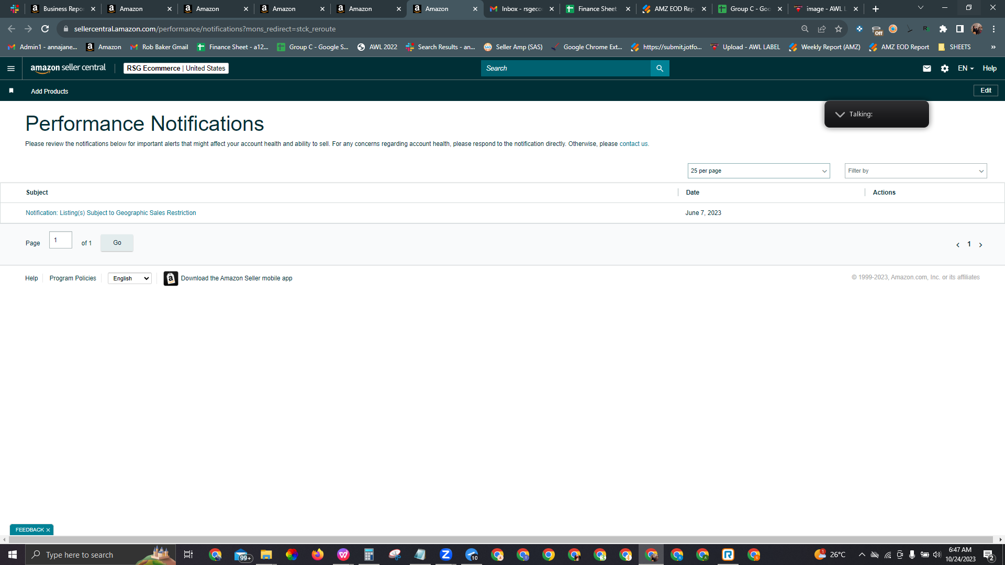The image size is (1005, 565).
Task: Open Zoom from the taskbar
Action: point(446,555)
